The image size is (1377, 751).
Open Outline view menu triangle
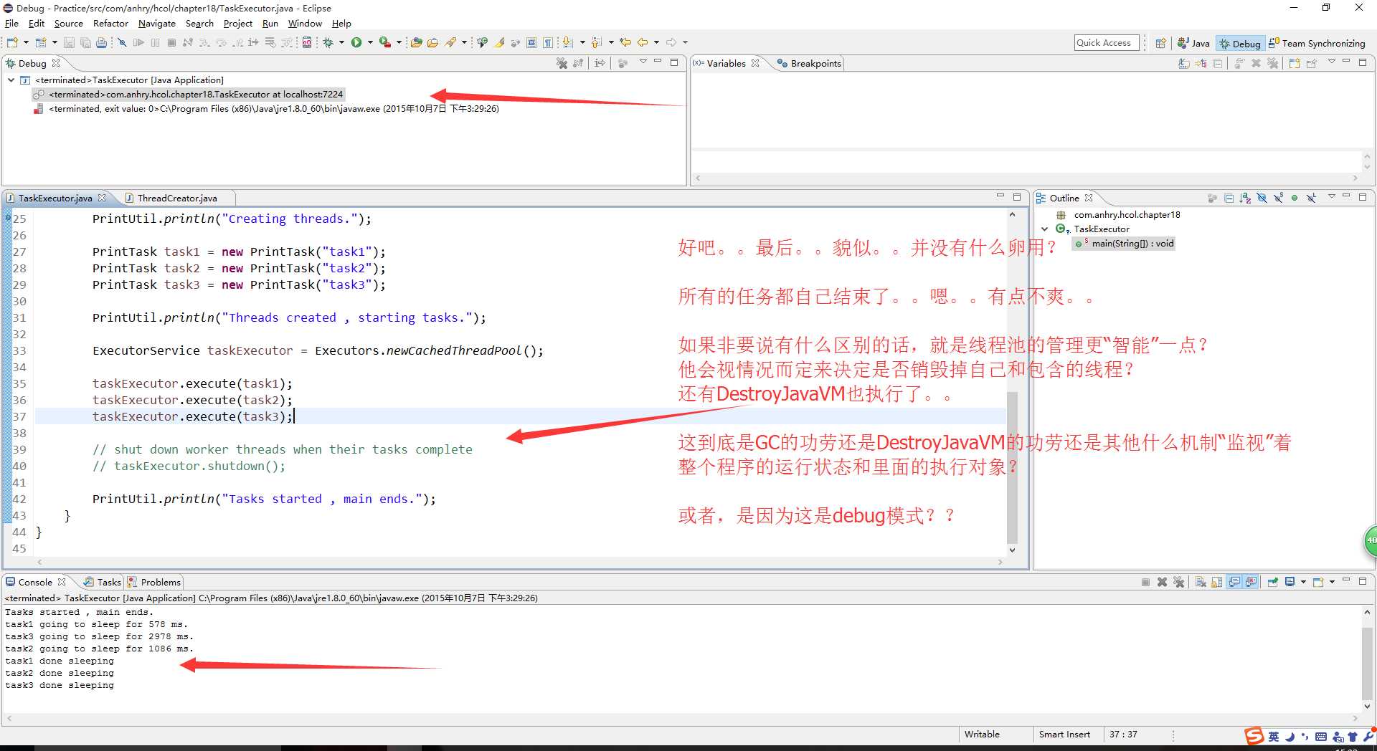pyautogui.click(x=1332, y=196)
